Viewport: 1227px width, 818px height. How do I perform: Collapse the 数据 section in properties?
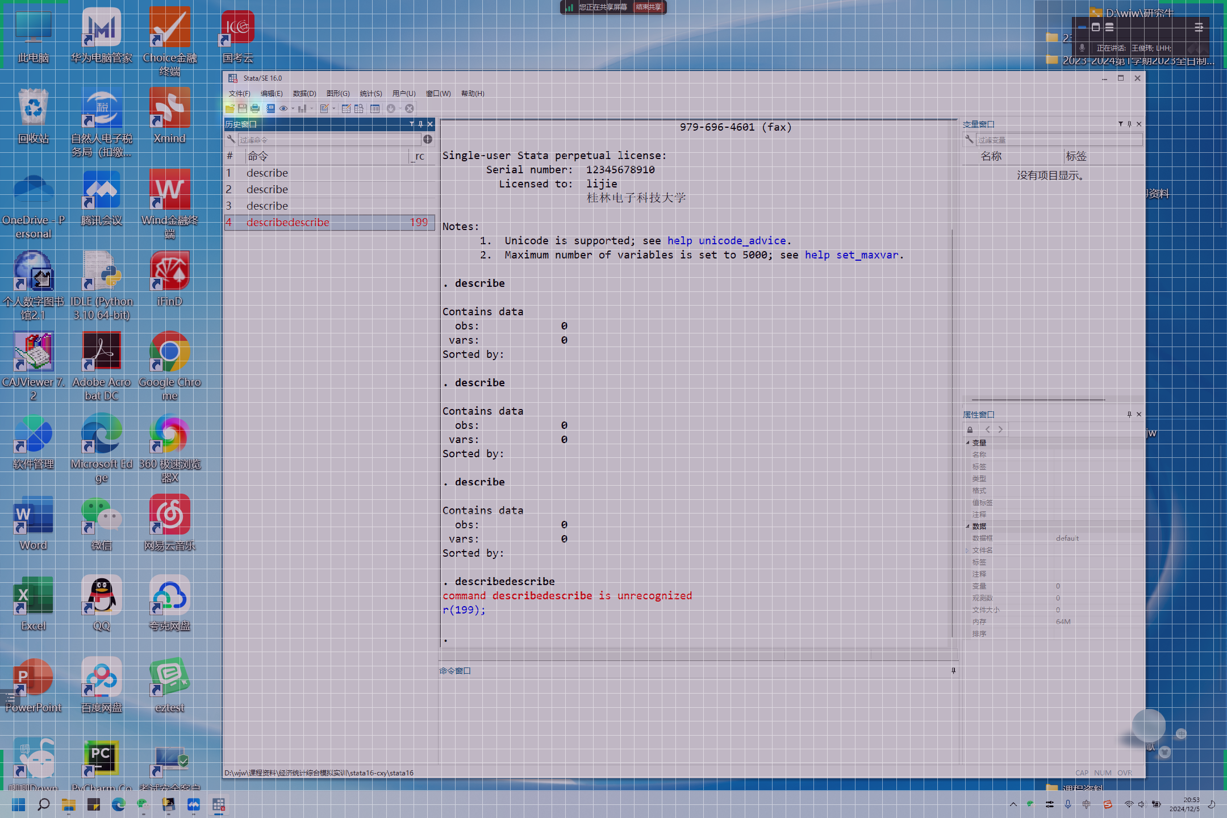968,526
